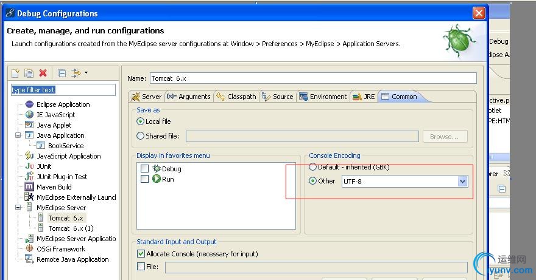Click the Tomcat 6.x server icon
Image resolution: width=536 pixels, height=280 pixels.
41,217
